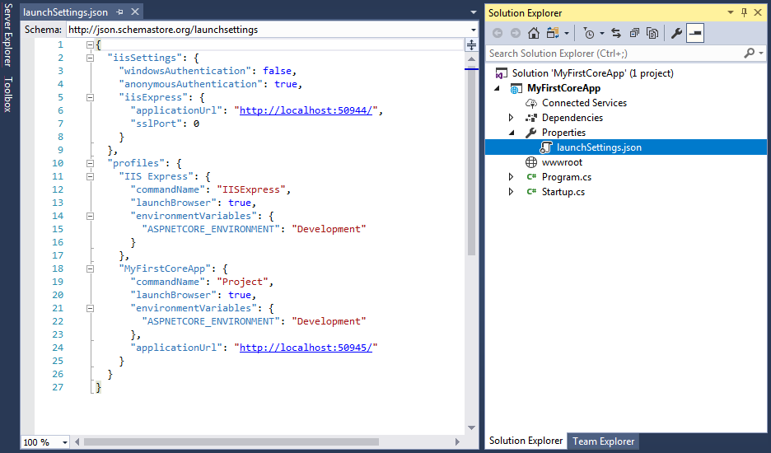Click the horizontal scrollbar thumb
Viewport: 771px width, 453px height.
[x=231, y=441]
